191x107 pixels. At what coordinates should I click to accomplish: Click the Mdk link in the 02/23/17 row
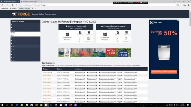119,92
